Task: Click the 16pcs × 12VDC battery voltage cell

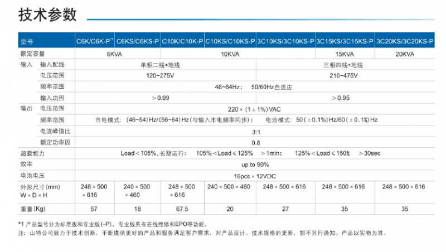Action: click(x=255, y=175)
